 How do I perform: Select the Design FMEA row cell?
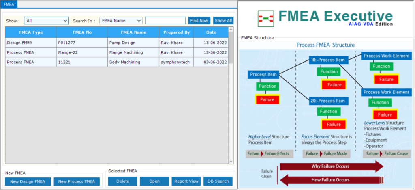point(31,43)
